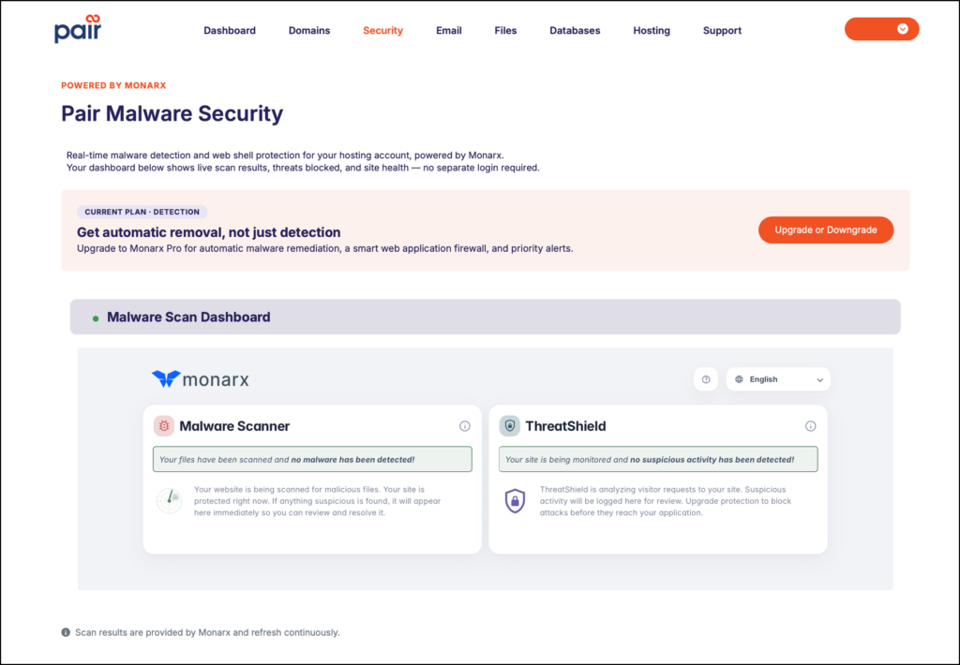Open the Support menu
This screenshot has height=665, width=960.
(722, 31)
